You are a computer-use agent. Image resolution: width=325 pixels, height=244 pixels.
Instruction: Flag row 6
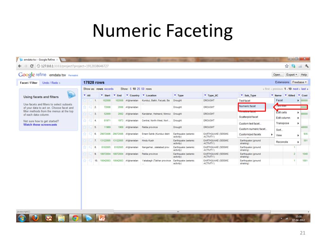(90, 134)
